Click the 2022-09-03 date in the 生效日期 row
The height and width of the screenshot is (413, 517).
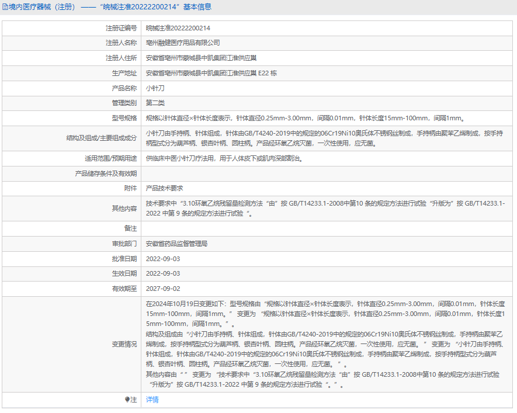(163, 273)
